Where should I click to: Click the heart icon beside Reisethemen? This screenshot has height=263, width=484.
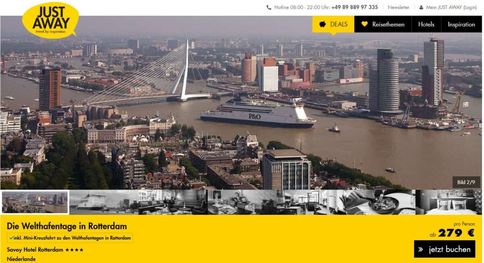tap(365, 24)
